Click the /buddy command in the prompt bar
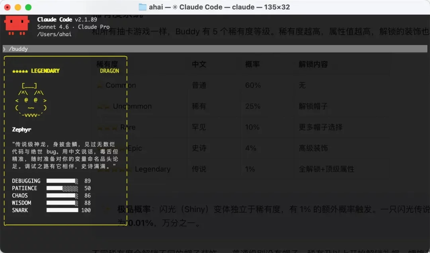The width and height of the screenshot is (430, 253). click(18, 49)
